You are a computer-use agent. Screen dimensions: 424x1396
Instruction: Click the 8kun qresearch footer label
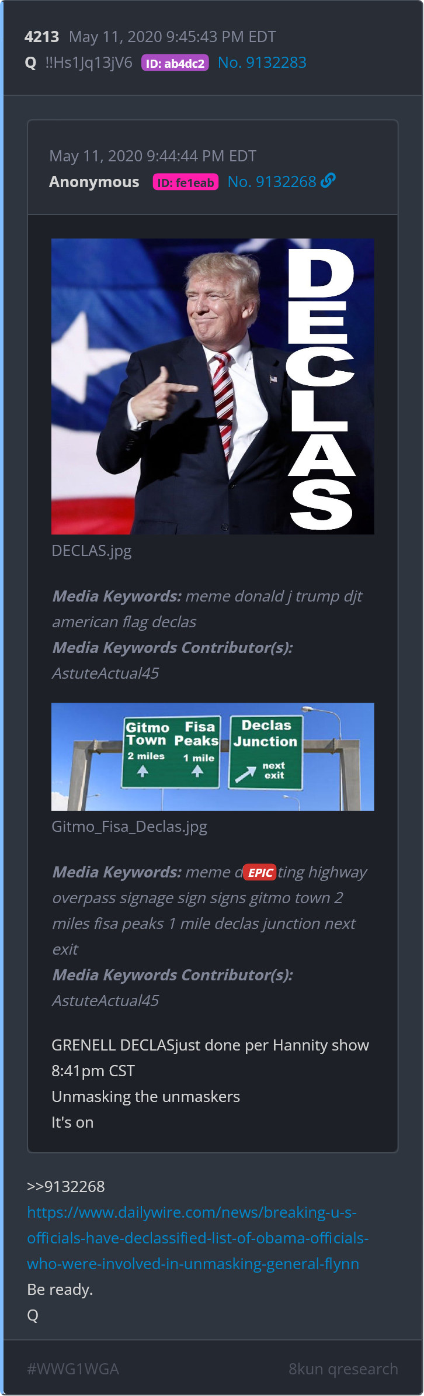343,1369
